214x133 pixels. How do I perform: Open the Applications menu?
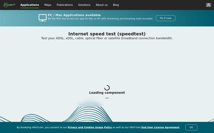tap(30, 5)
